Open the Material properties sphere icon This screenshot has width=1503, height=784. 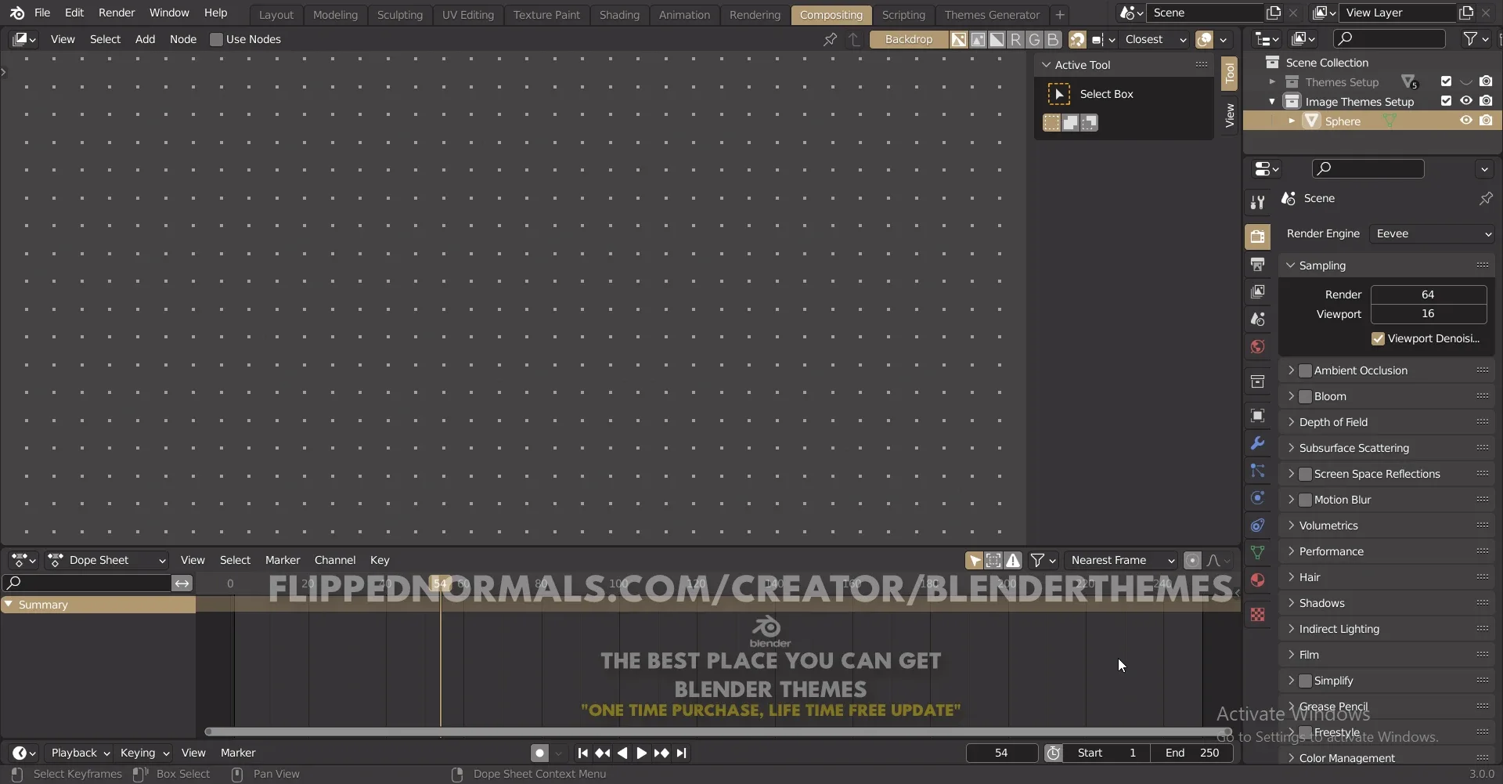(x=1257, y=580)
